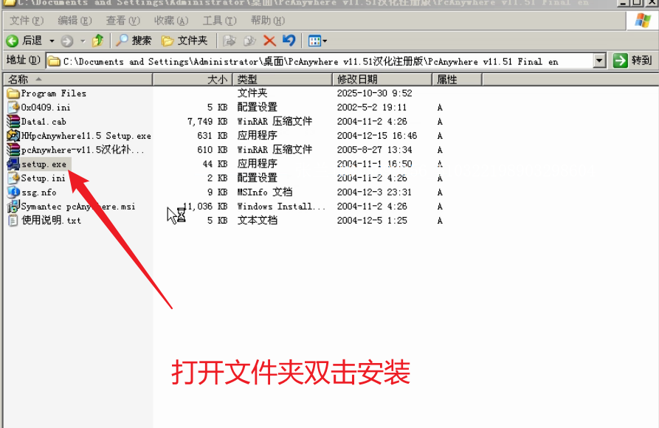Open the 工具(T) menu
The width and height of the screenshot is (659, 428).
tap(219, 20)
